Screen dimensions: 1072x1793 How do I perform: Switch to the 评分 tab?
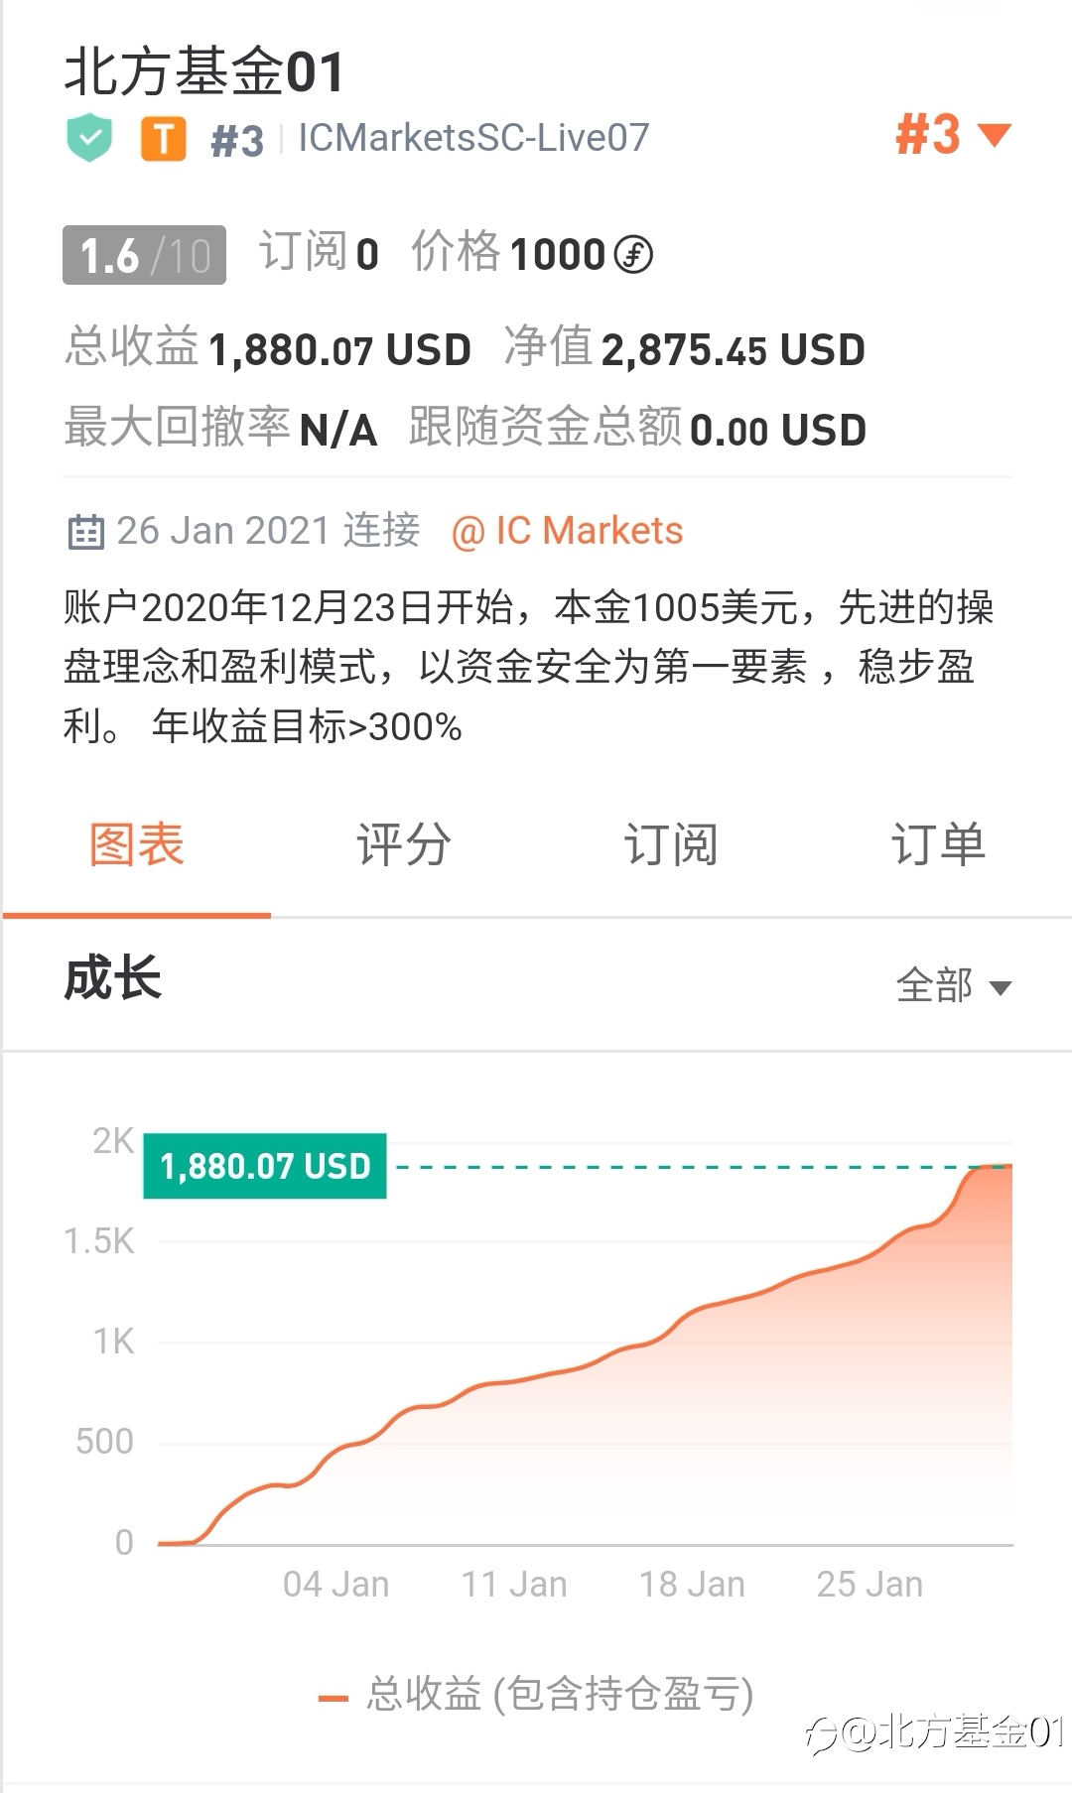tap(404, 844)
